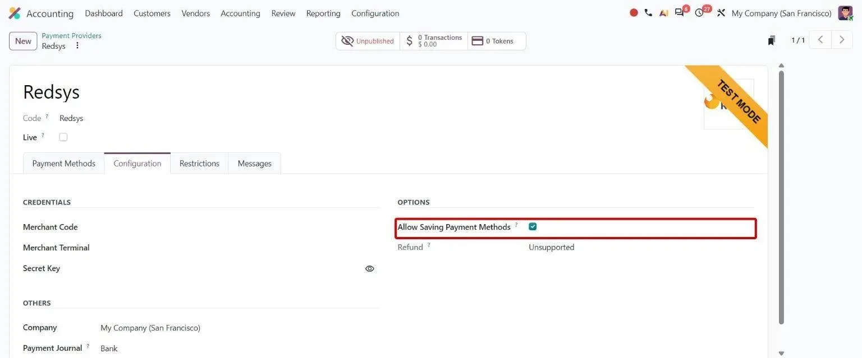The width and height of the screenshot is (862, 358).
Task: Show help for Allow Saving Payment Methods
Action: pos(516,225)
